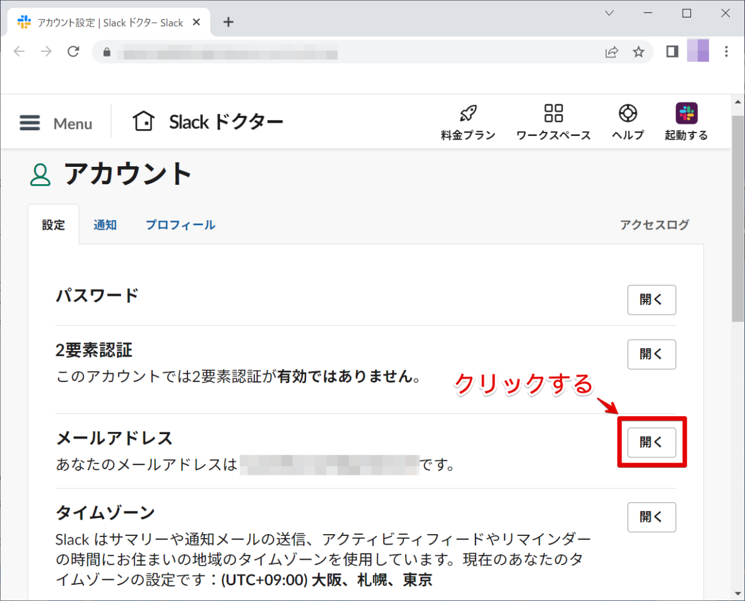Image resolution: width=745 pixels, height=601 pixels.
Task: Open the tab search chevron
Action: click(x=609, y=13)
